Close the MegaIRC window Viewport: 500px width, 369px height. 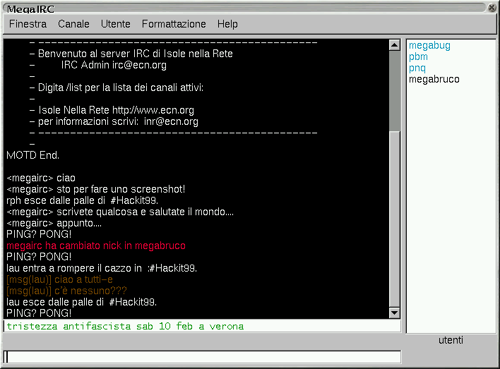tap(492, 8)
